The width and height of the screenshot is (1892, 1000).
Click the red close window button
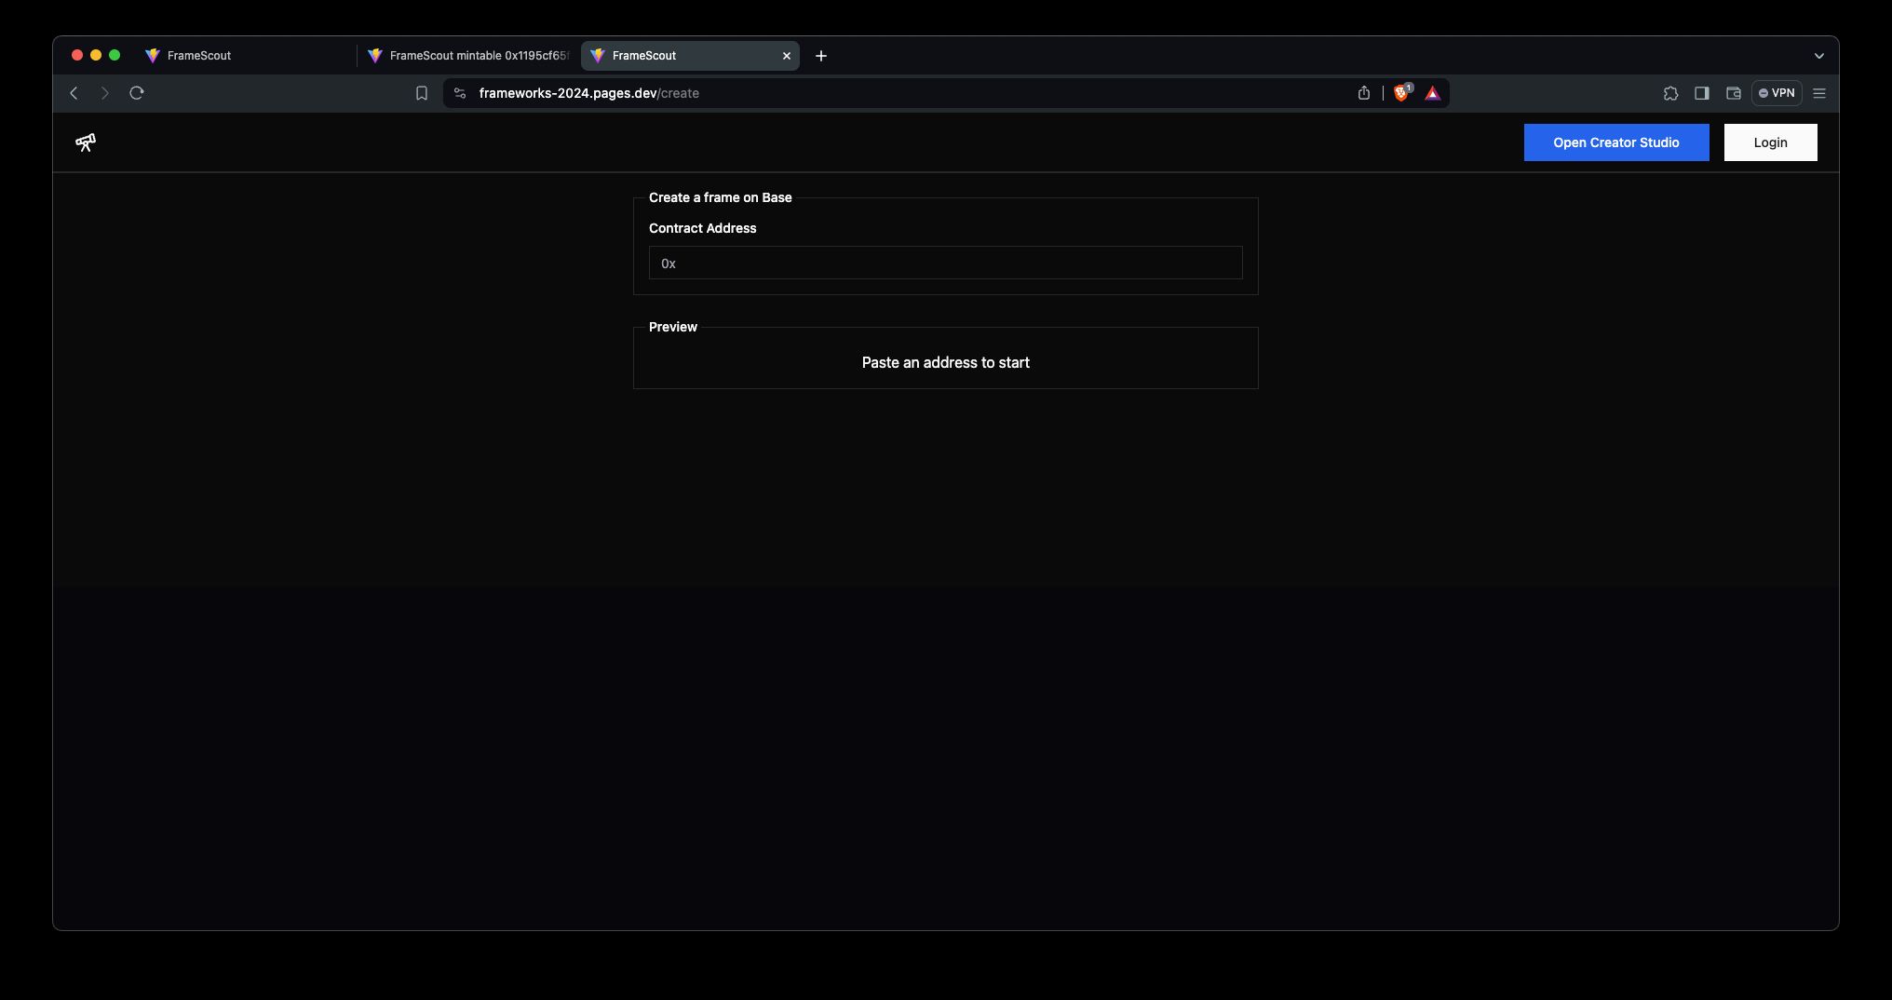(77, 56)
